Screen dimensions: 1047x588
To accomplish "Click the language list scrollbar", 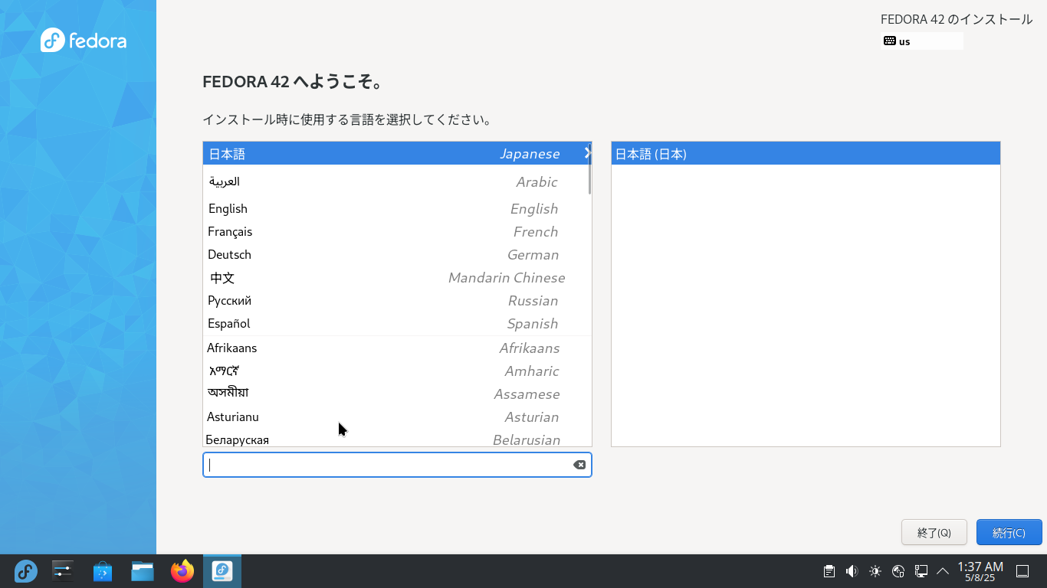I will (589, 168).
